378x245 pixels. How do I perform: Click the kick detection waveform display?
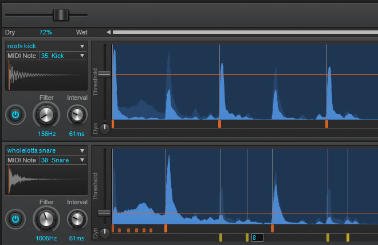pyautogui.click(x=245, y=81)
